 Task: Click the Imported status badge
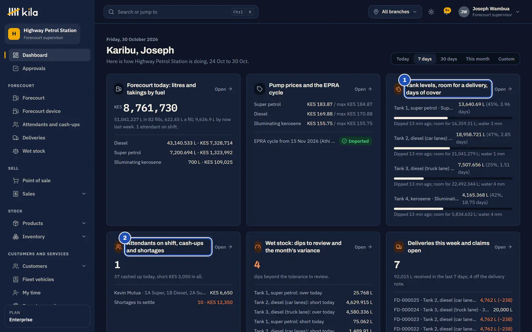click(355, 141)
